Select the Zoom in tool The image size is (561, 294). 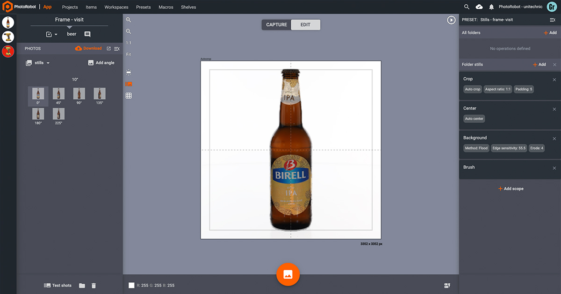click(x=129, y=20)
